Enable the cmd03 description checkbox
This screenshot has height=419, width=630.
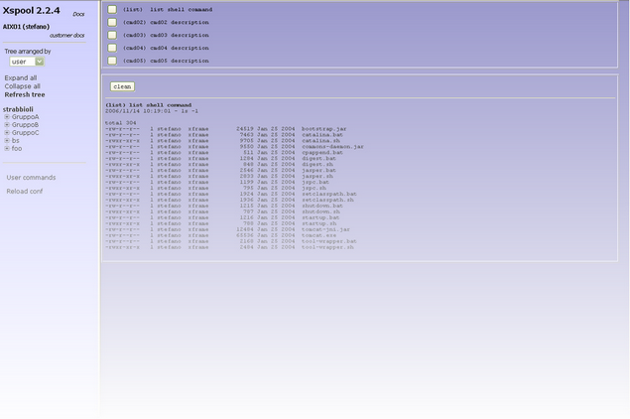(112, 35)
